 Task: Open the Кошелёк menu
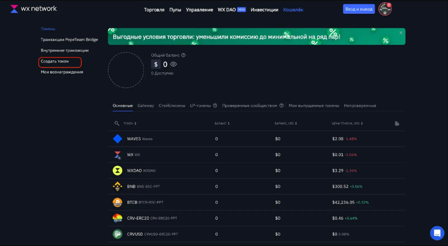[293, 10]
